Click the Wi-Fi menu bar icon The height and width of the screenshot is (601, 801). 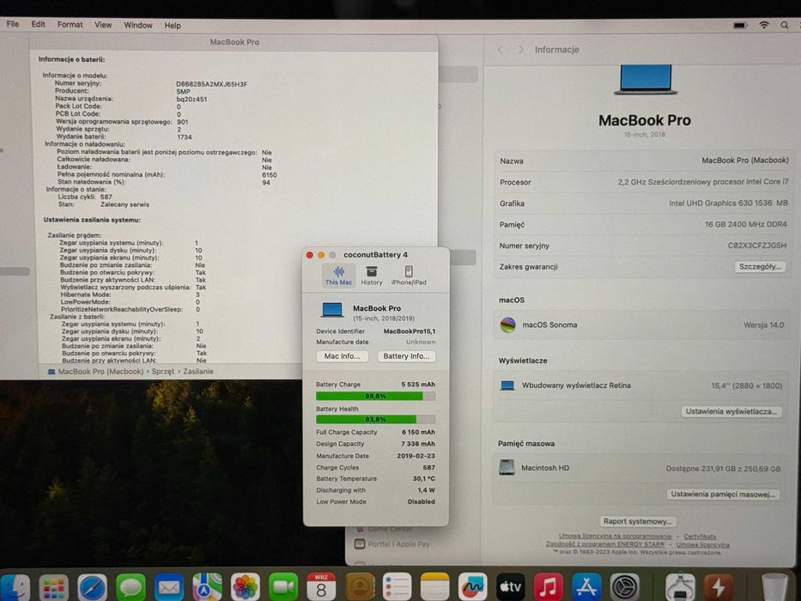point(764,25)
